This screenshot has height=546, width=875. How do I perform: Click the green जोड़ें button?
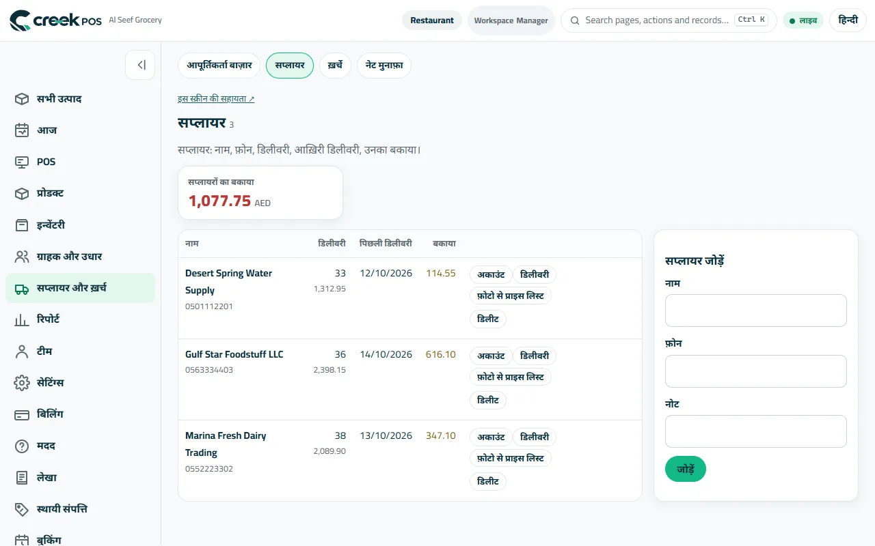686,469
